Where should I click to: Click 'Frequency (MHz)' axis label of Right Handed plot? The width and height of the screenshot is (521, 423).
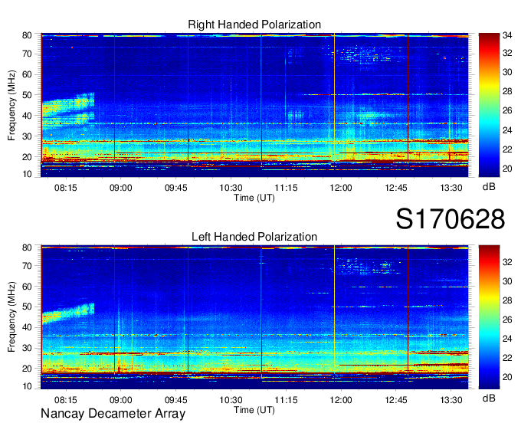coord(11,105)
